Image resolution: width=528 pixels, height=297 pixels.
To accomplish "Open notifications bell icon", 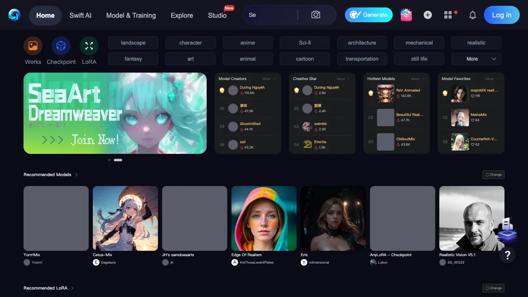I will 473,15.
